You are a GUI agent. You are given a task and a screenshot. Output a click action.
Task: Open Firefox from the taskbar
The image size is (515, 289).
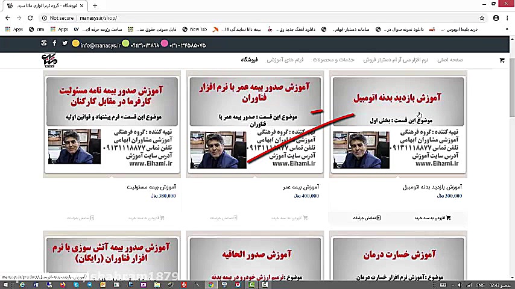click(63, 285)
